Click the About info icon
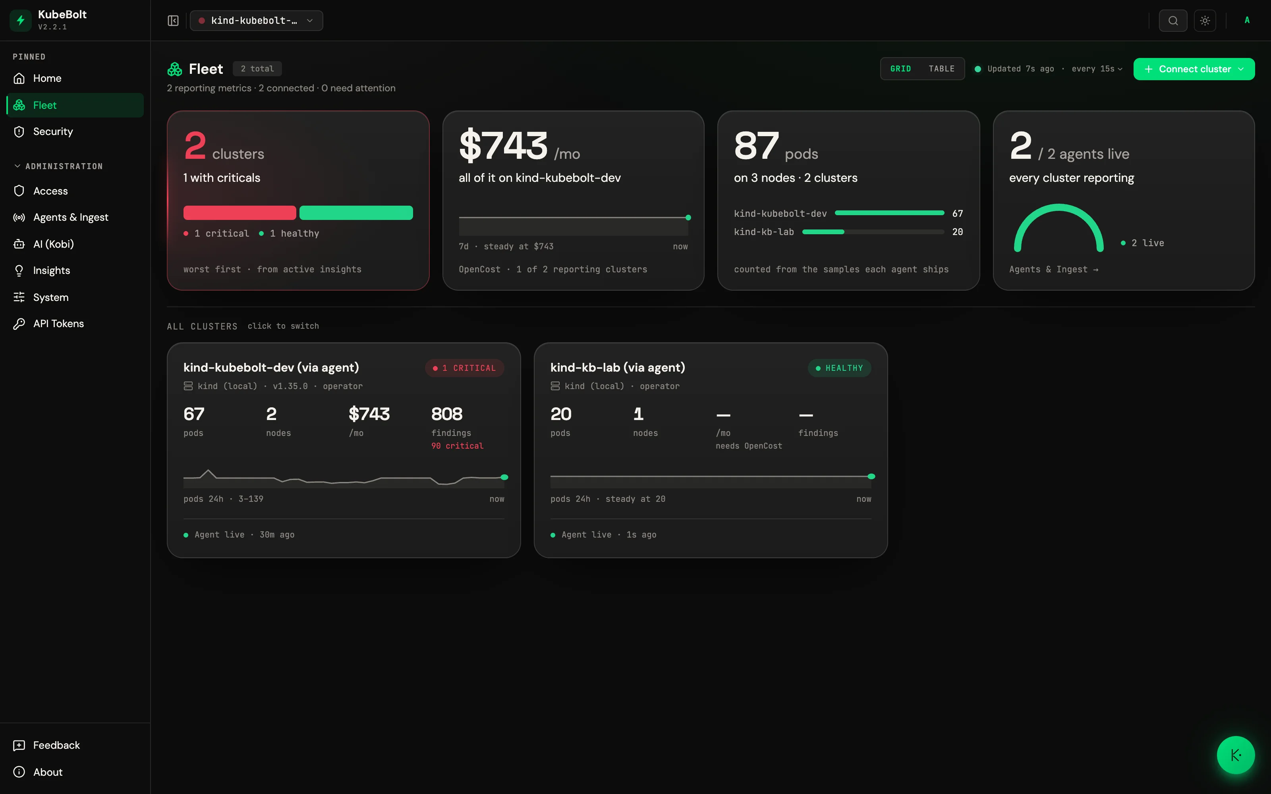 pyautogui.click(x=19, y=772)
